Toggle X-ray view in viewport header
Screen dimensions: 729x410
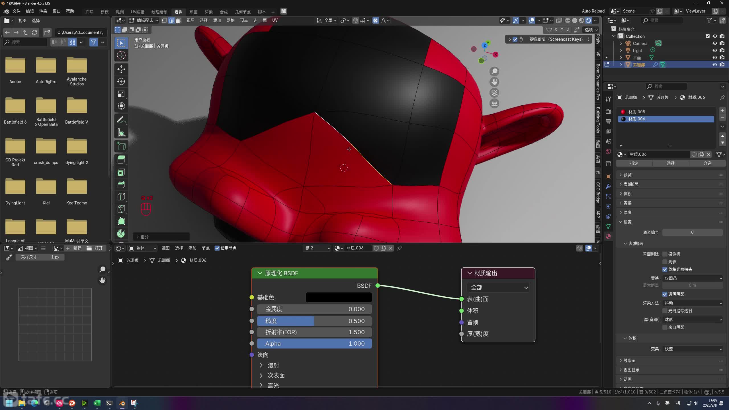[559, 20]
